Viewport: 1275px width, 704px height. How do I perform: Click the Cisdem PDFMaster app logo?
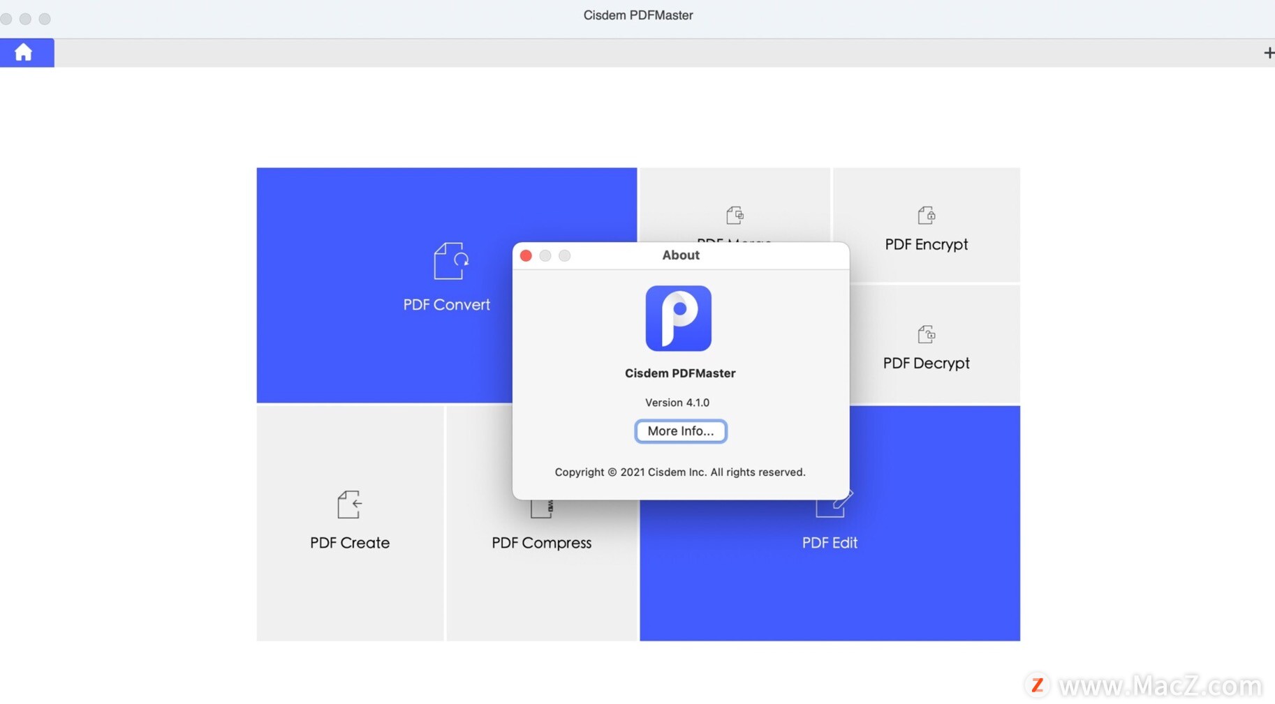pos(679,318)
